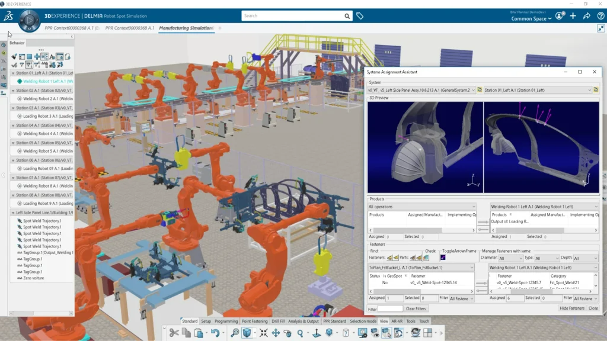Click the paintbrush icon in Behavior panel
Viewport: 607px width, 341px height.
coord(14,57)
